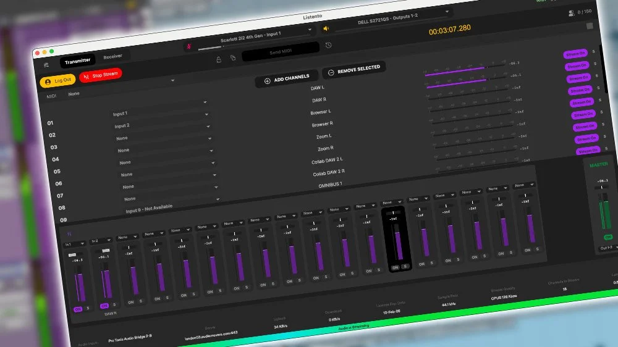Click the mic mute icon beside Scarlett input
Image resolution: width=618 pixels, height=347 pixels.
188,46
